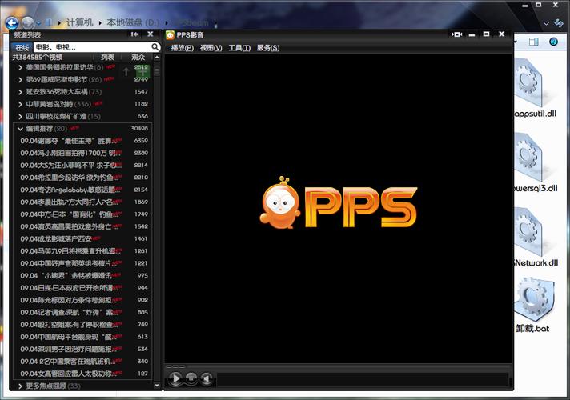Select 09.04希拉里今起访华 entry

coord(83,178)
